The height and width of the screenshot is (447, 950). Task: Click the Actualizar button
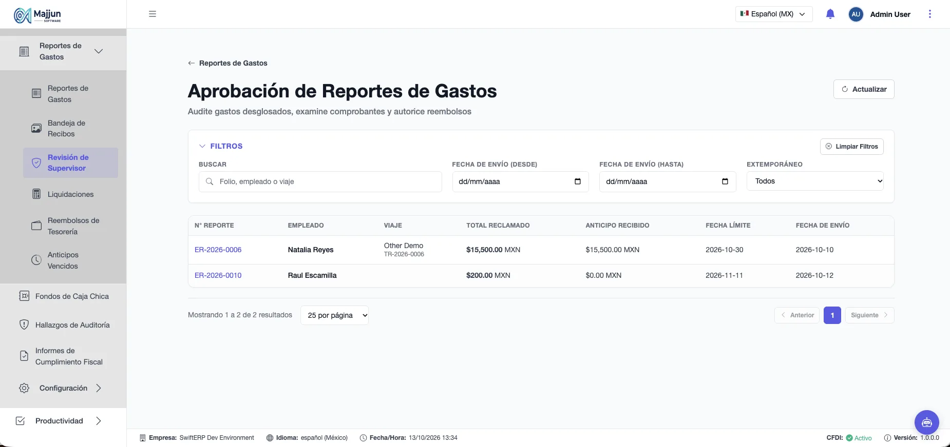coord(864,89)
